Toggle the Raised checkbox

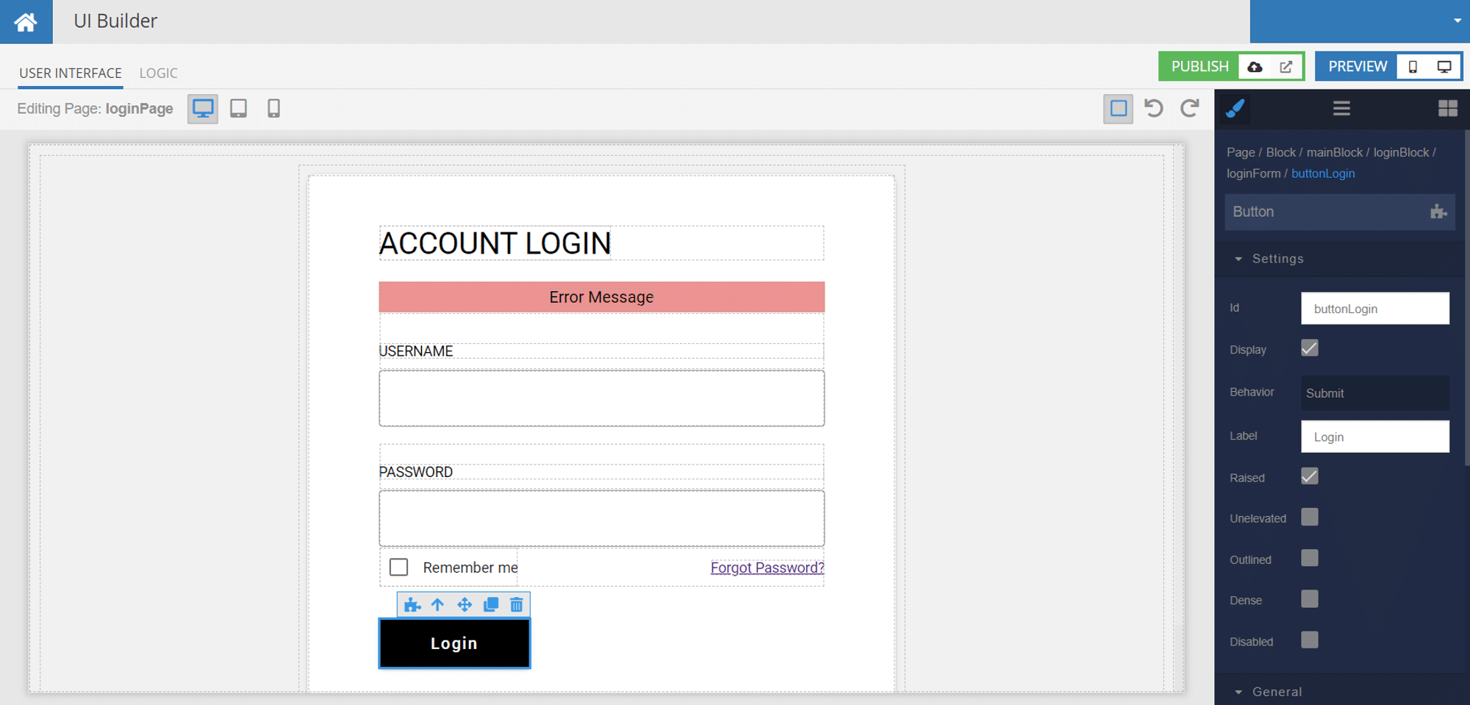(1310, 476)
